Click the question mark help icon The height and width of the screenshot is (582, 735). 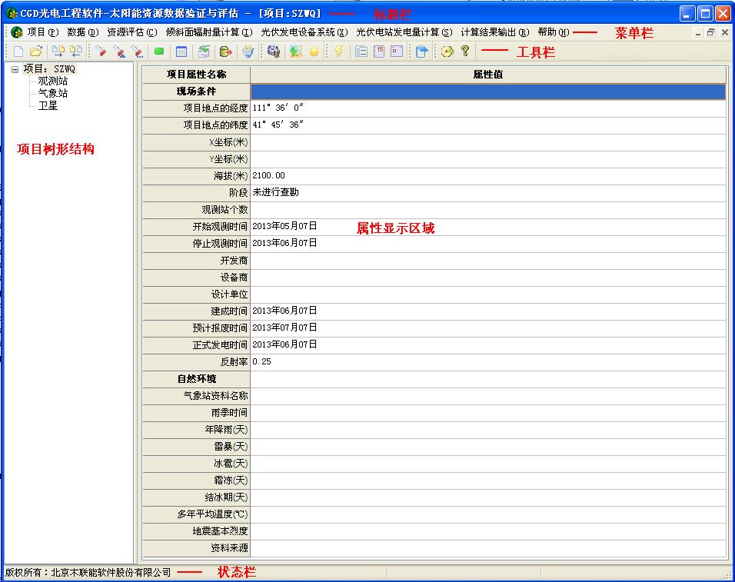[464, 51]
